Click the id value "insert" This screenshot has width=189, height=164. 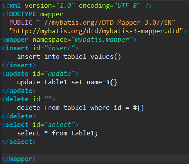60,48
